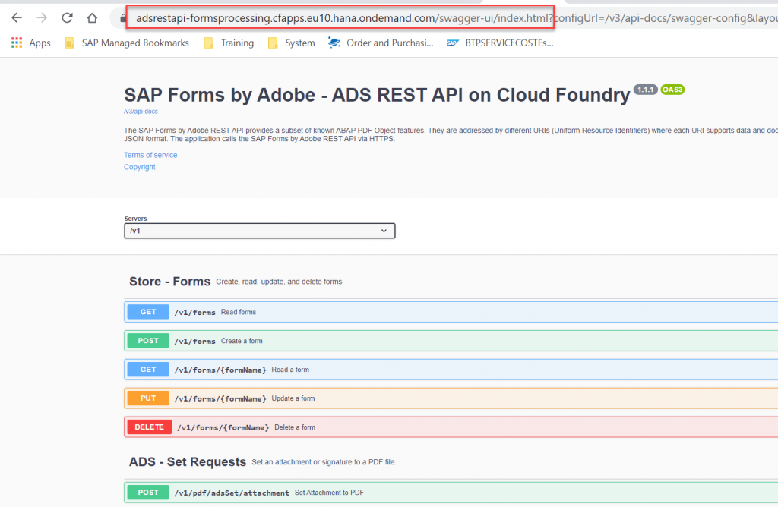Open the /v3/api-docs link
The height and width of the screenshot is (507, 778).
141,112
